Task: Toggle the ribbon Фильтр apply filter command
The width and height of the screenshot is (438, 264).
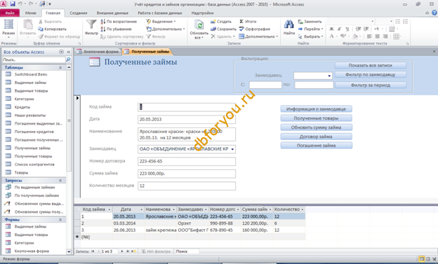Action: tap(156, 36)
